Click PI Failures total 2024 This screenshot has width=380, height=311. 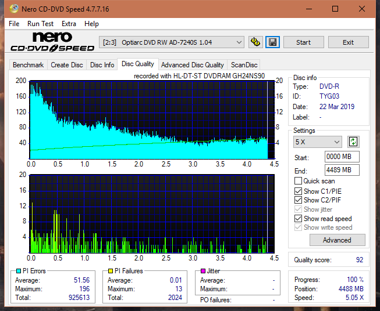click(x=175, y=298)
